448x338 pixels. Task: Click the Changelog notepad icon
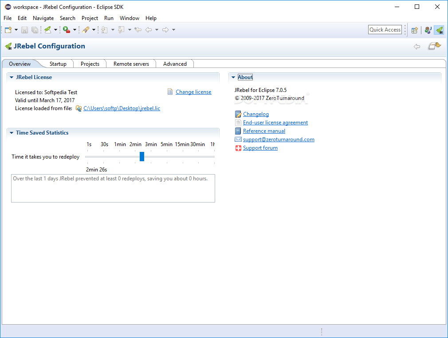pyautogui.click(x=238, y=114)
